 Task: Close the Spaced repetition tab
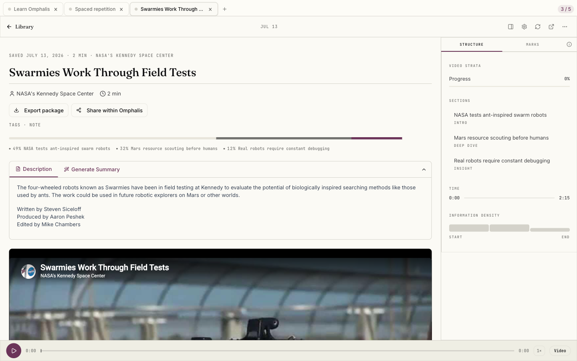coord(121,9)
